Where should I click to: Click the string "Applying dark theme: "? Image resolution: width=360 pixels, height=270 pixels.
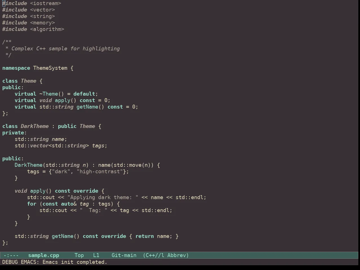pos(103,197)
